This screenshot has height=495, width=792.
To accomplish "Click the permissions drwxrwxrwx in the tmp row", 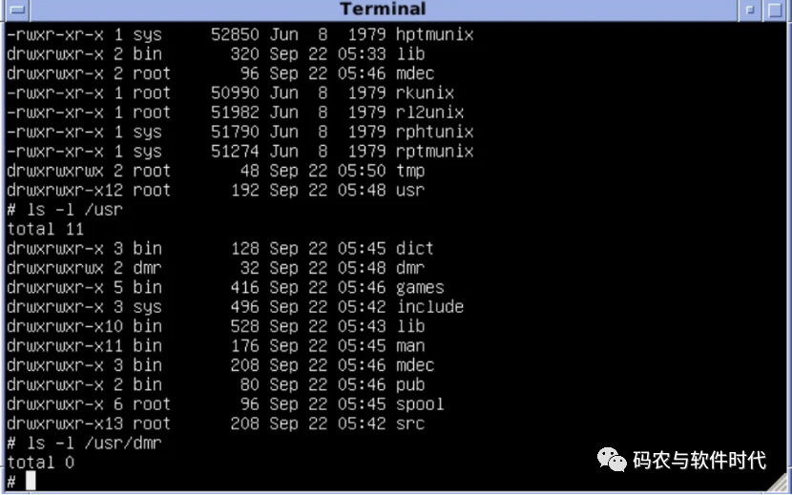I will [55, 172].
